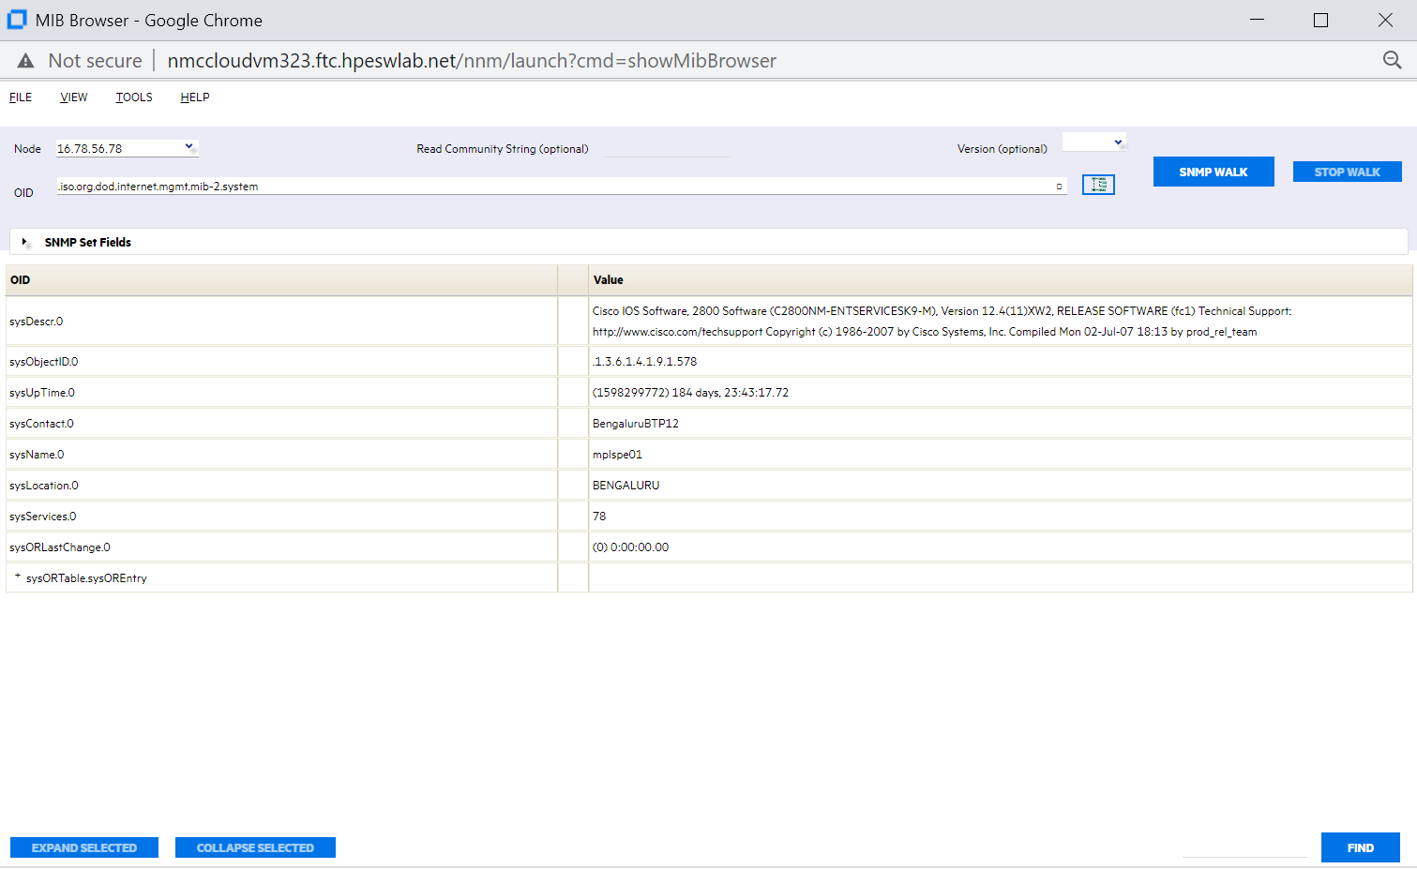Click the Read Community String input field
Viewport: 1417px width, 869px height.
(x=668, y=149)
